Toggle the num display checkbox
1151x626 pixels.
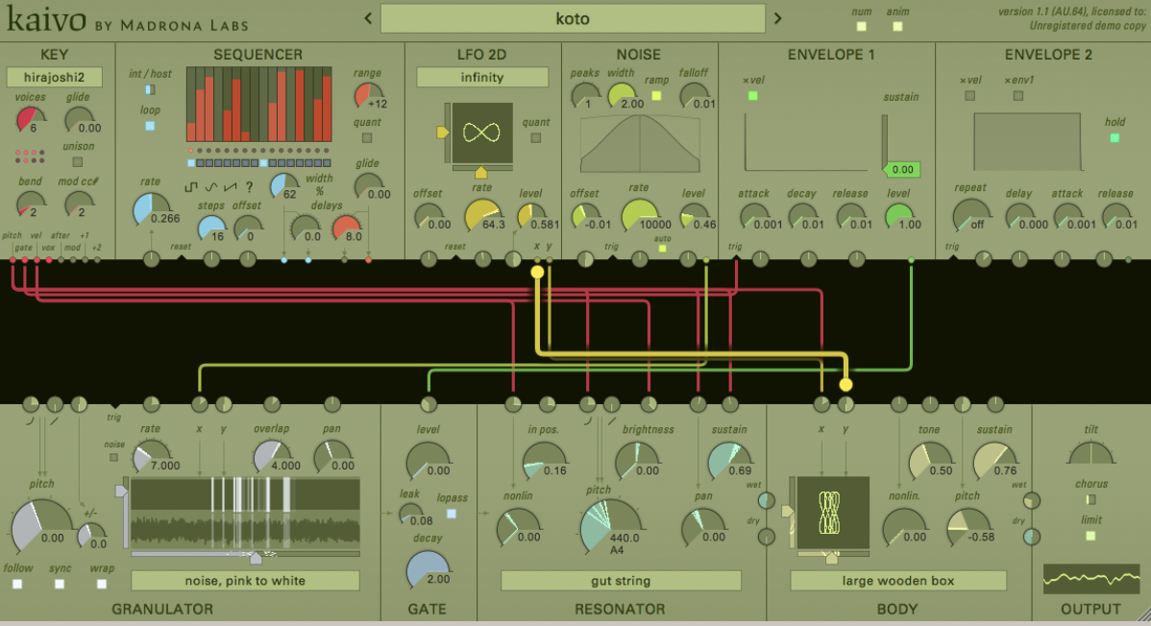click(x=861, y=27)
